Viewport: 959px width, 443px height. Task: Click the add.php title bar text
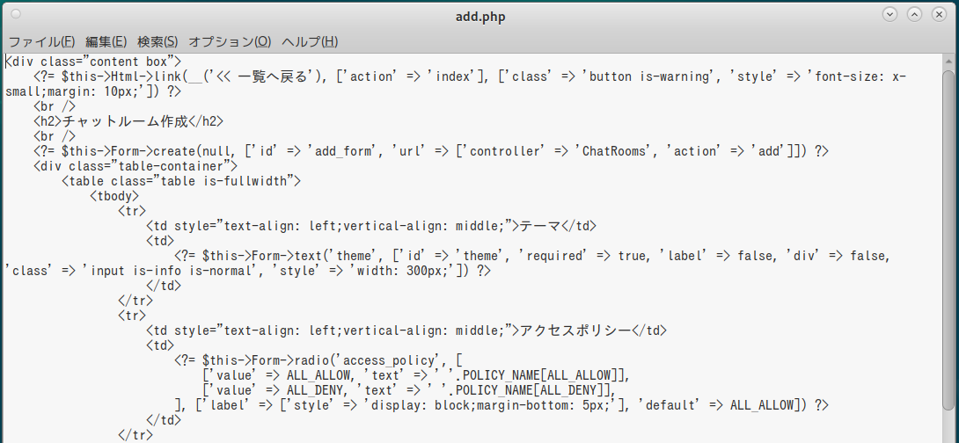point(480,17)
